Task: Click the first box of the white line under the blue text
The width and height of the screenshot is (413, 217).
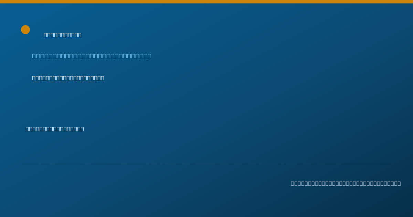Action: click(34, 78)
